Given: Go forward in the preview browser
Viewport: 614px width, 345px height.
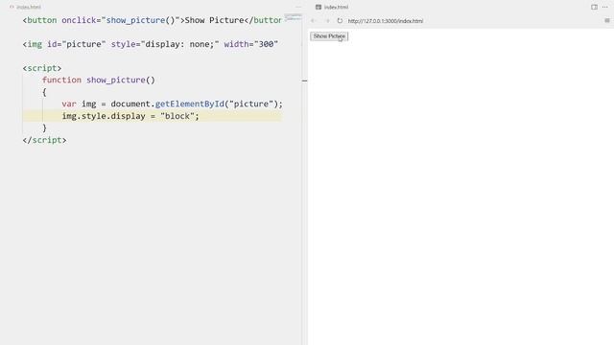Looking at the screenshot, I should [327, 21].
